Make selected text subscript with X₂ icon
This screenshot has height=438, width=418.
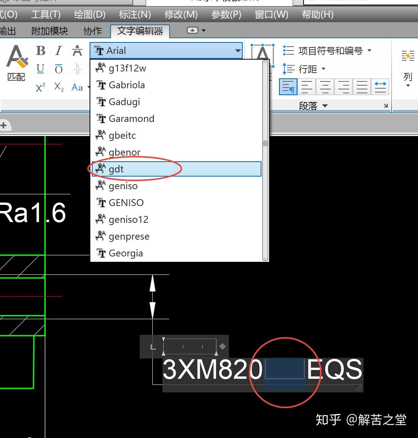click(x=58, y=88)
